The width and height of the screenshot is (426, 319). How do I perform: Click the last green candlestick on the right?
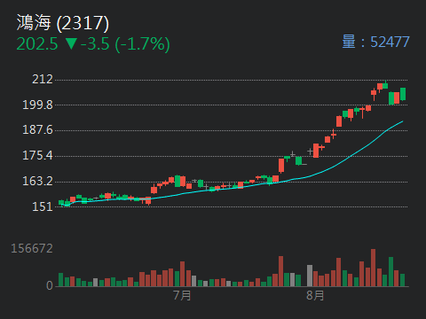[403, 94]
